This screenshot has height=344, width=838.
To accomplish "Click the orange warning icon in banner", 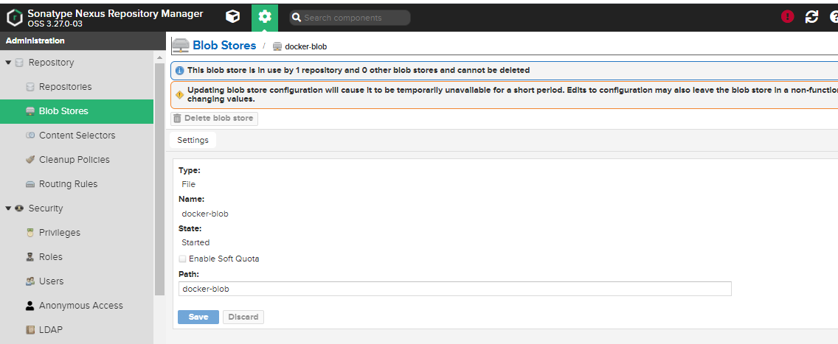I will tap(179, 95).
